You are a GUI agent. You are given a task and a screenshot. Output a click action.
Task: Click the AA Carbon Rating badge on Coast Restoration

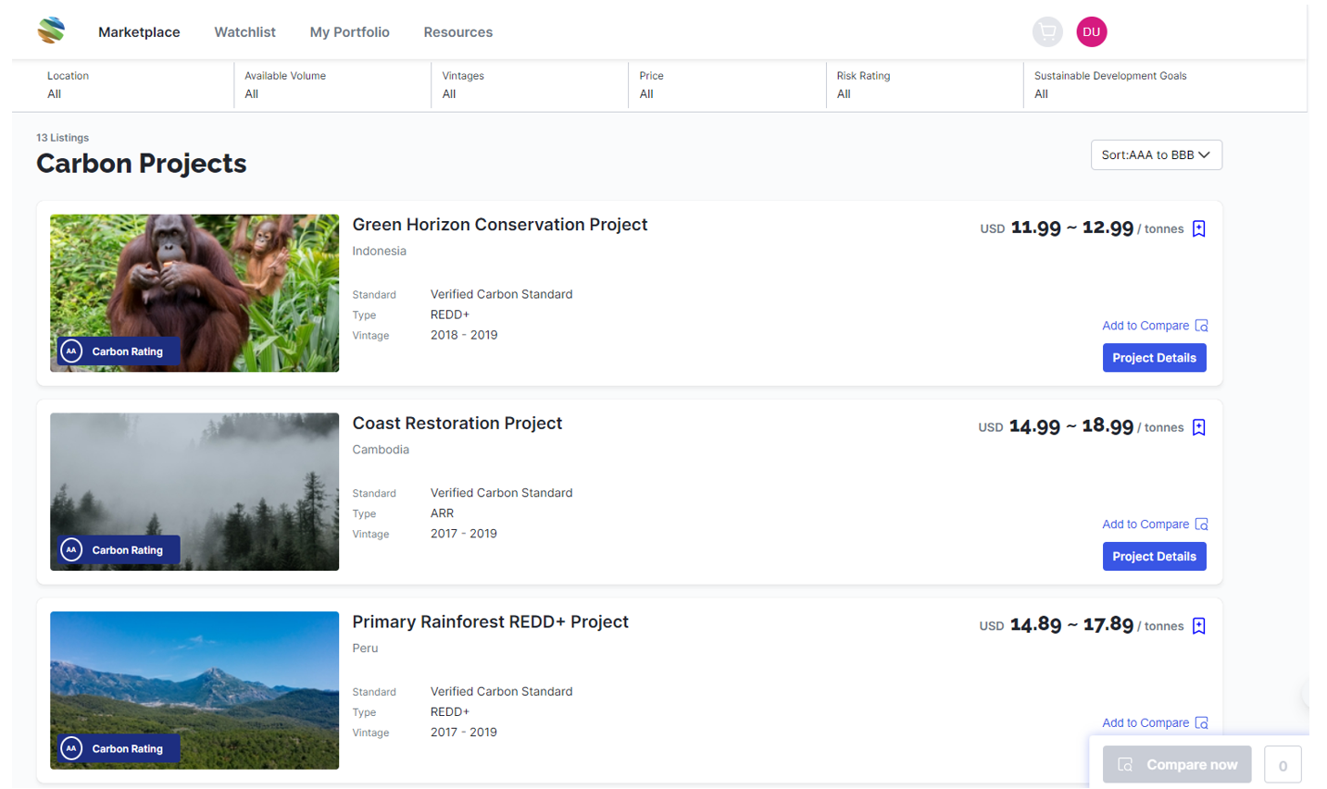coord(119,550)
